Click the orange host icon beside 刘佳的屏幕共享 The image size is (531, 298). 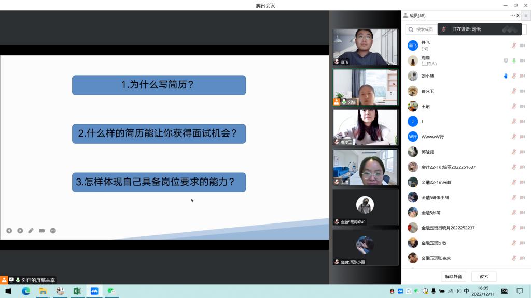click(x=4, y=280)
